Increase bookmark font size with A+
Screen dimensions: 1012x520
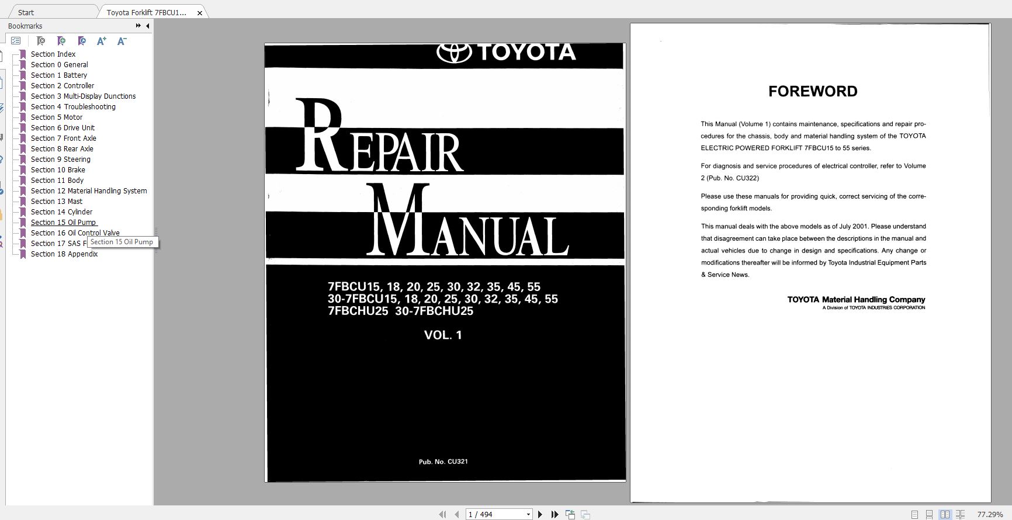102,41
